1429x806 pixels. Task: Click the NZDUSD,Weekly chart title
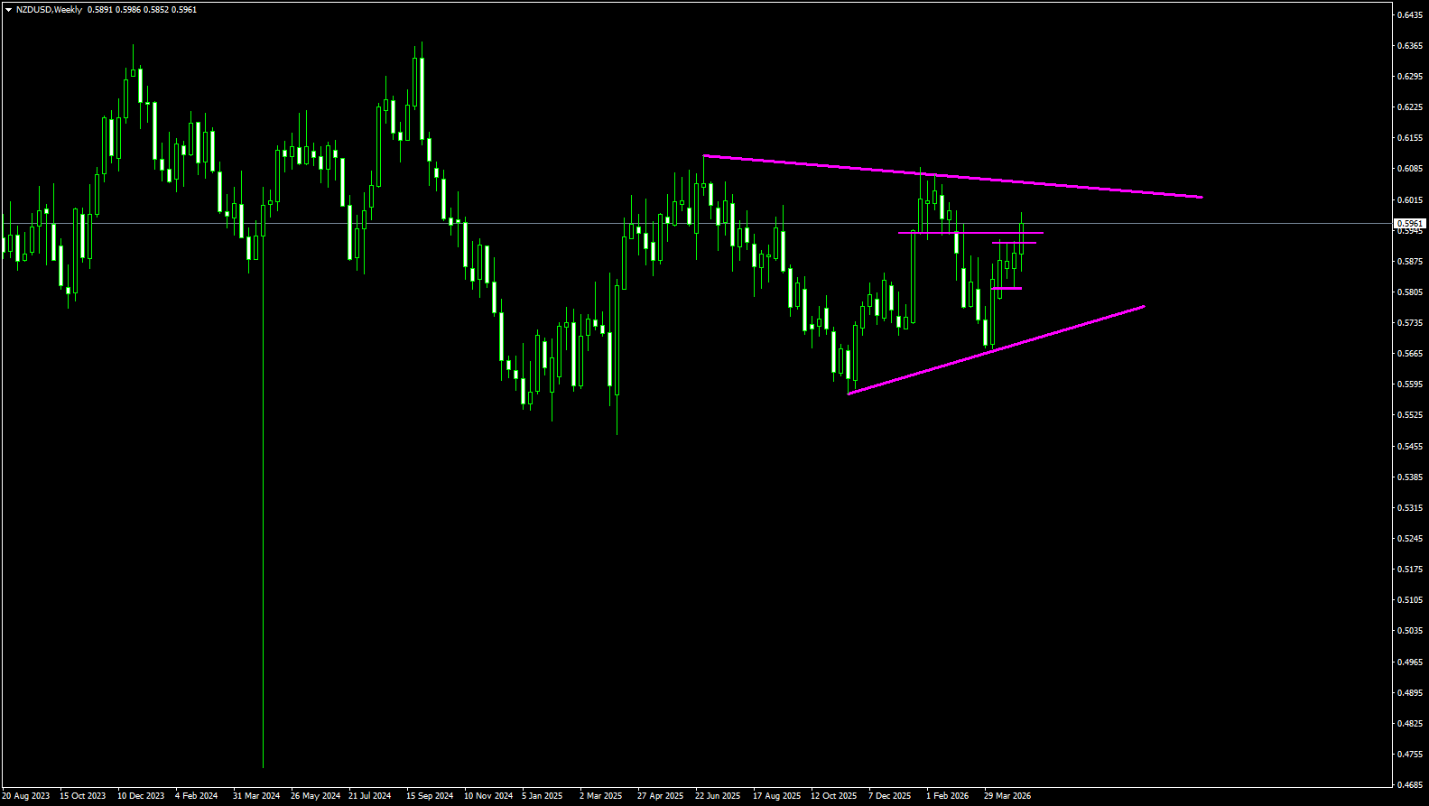tap(49, 10)
